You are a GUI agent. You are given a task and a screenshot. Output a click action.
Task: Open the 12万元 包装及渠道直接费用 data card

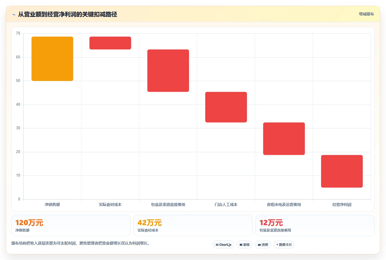click(x=315, y=225)
